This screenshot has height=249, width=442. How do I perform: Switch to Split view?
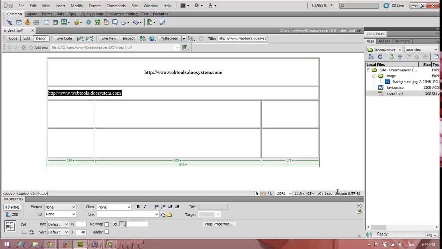coord(27,38)
